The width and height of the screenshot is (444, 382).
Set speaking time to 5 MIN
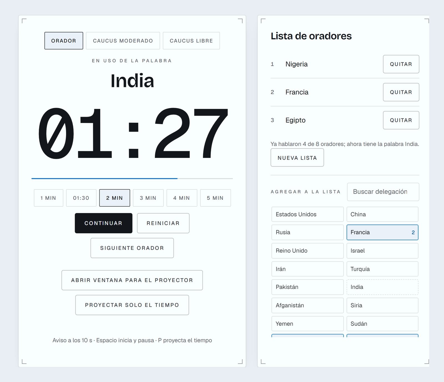[215, 198]
